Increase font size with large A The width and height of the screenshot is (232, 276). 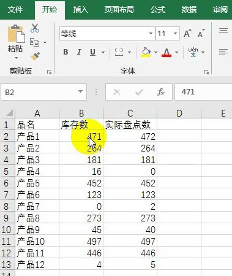187,33
